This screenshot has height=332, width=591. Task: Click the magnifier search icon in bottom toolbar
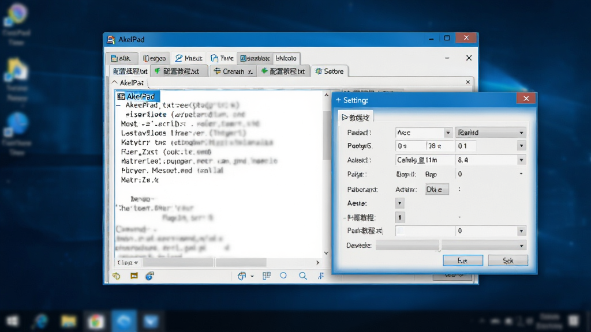coord(302,276)
